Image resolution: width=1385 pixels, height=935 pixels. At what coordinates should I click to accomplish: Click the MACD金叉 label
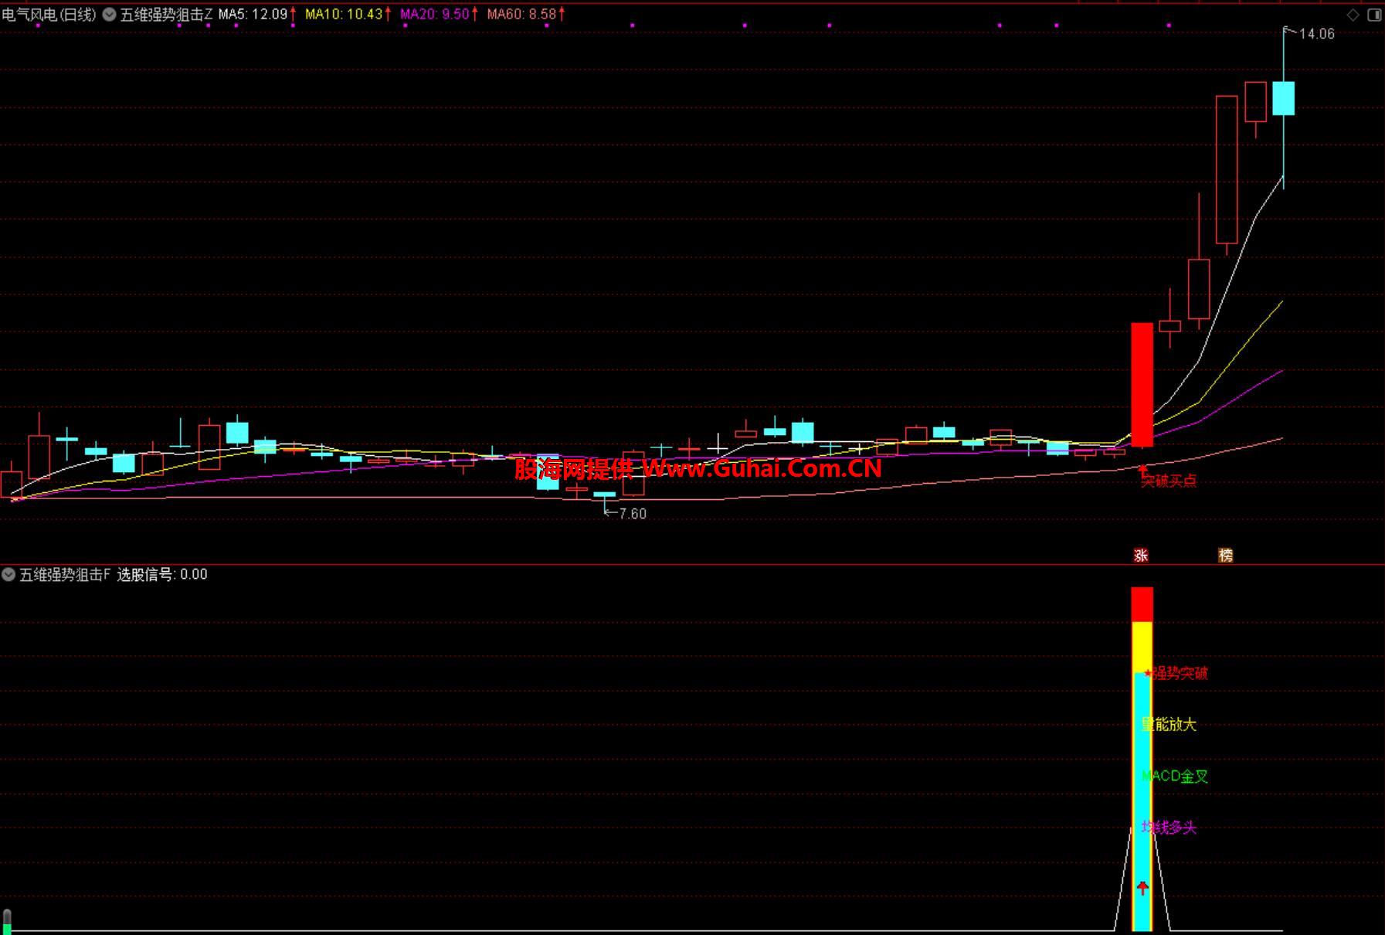[x=1174, y=776]
